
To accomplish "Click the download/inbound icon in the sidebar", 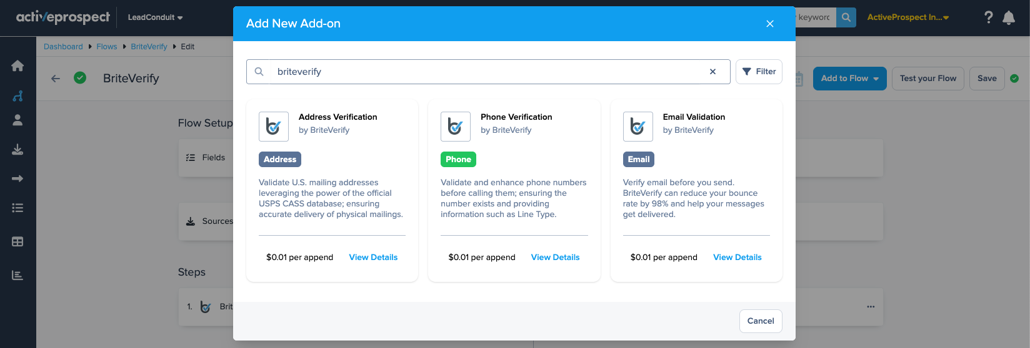I will pos(17,150).
